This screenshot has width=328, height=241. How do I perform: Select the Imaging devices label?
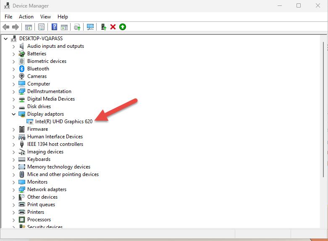[45, 152]
